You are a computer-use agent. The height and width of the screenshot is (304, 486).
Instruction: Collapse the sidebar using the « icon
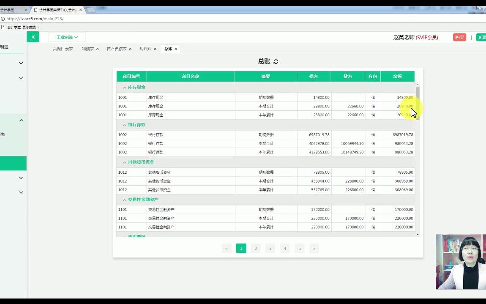coord(33,37)
